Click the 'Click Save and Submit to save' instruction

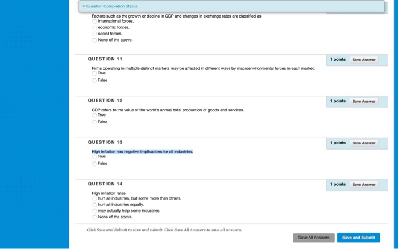click(x=164, y=230)
